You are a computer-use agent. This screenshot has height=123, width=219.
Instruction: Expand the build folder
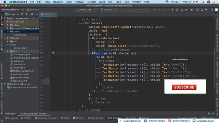8,38
